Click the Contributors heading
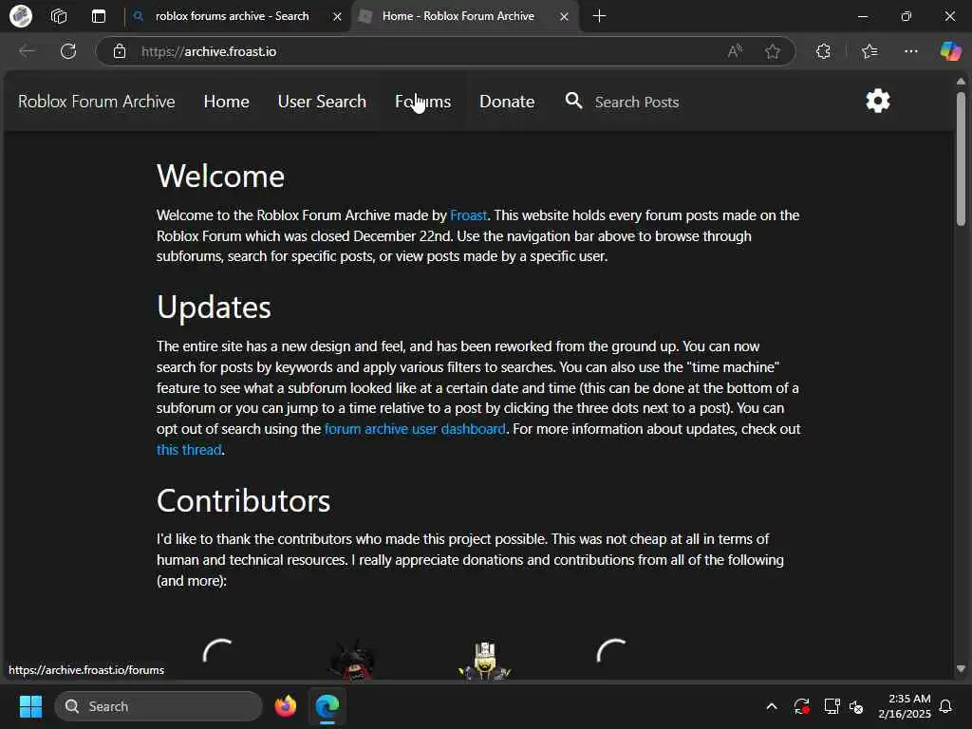The image size is (972, 729). click(243, 500)
